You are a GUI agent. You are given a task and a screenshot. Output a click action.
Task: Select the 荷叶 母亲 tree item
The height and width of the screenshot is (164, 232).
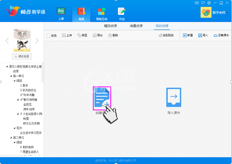(29, 109)
